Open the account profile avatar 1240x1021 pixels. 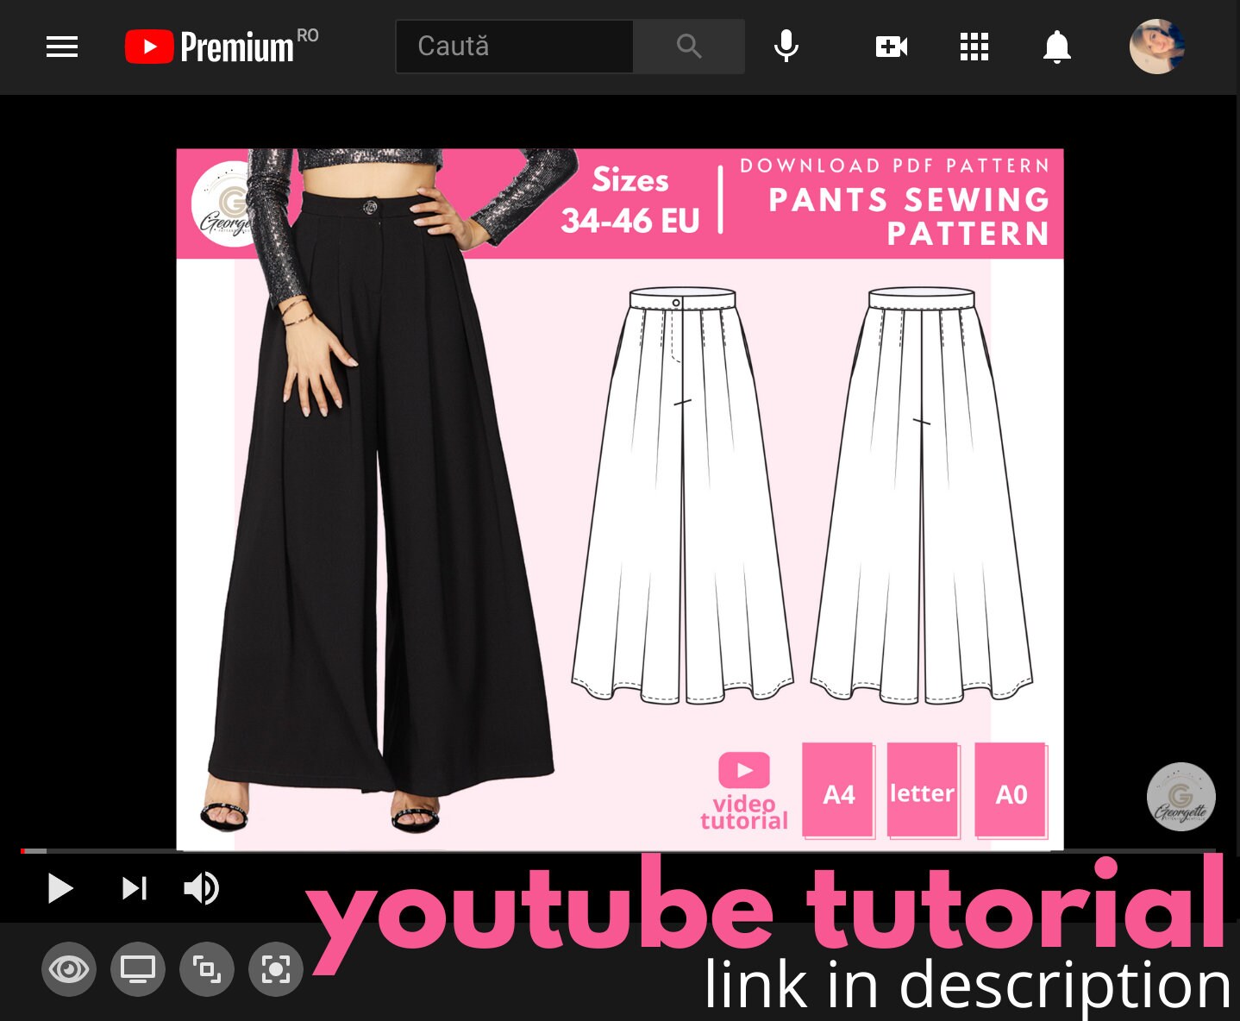point(1157,47)
